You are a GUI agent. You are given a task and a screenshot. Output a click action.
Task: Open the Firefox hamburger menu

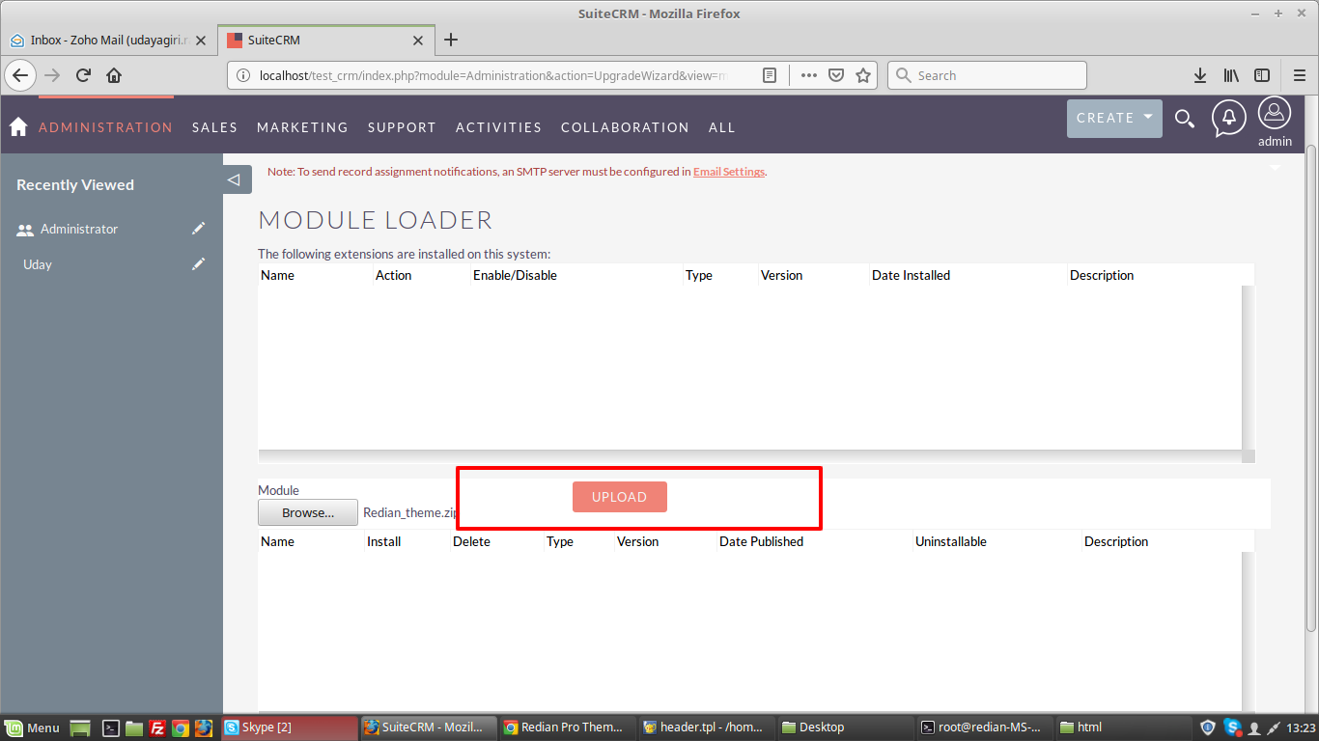coord(1300,75)
